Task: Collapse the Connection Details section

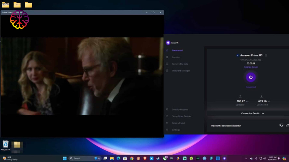Action: pos(263,113)
